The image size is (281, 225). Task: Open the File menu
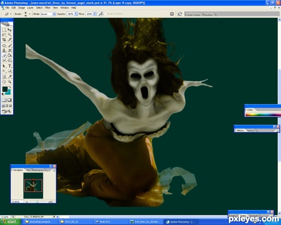point(7,7)
